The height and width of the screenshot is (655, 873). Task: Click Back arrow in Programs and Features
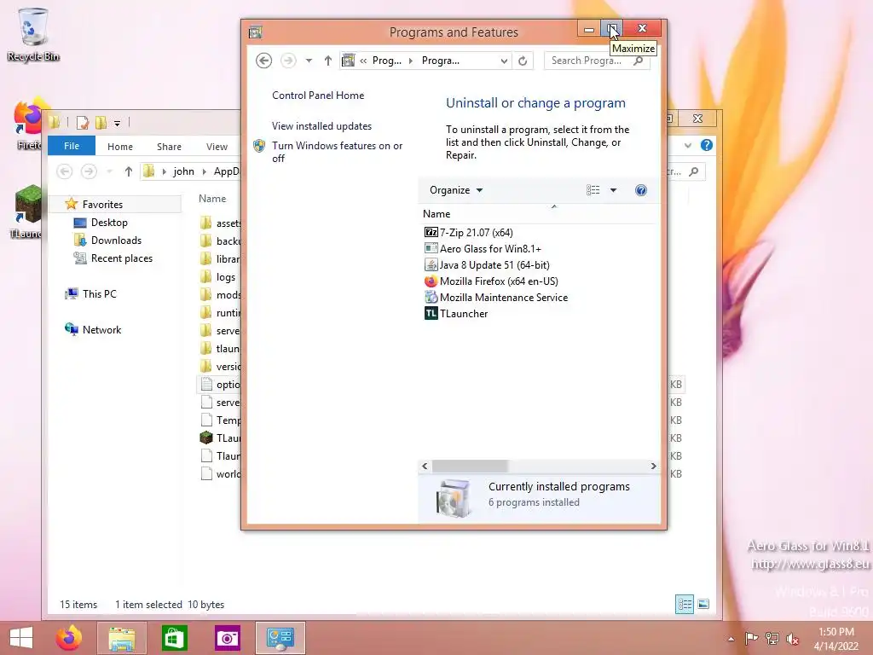coord(264,61)
